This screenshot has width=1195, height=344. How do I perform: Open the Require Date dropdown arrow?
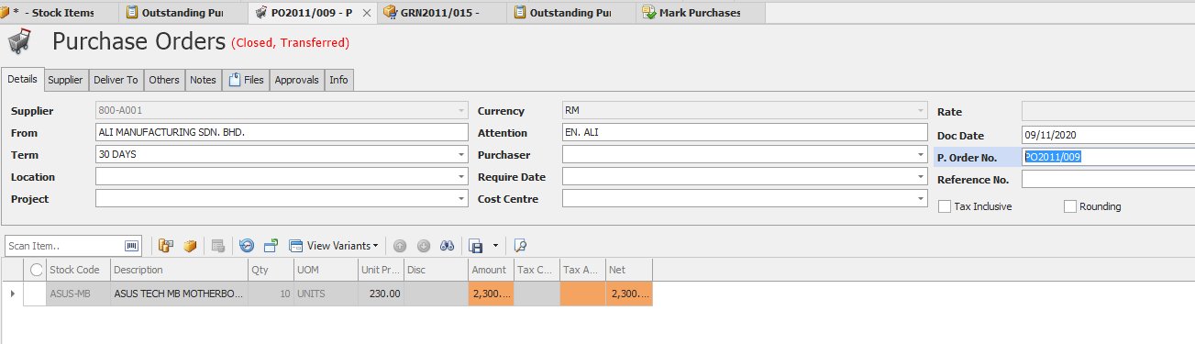pyautogui.click(x=921, y=177)
